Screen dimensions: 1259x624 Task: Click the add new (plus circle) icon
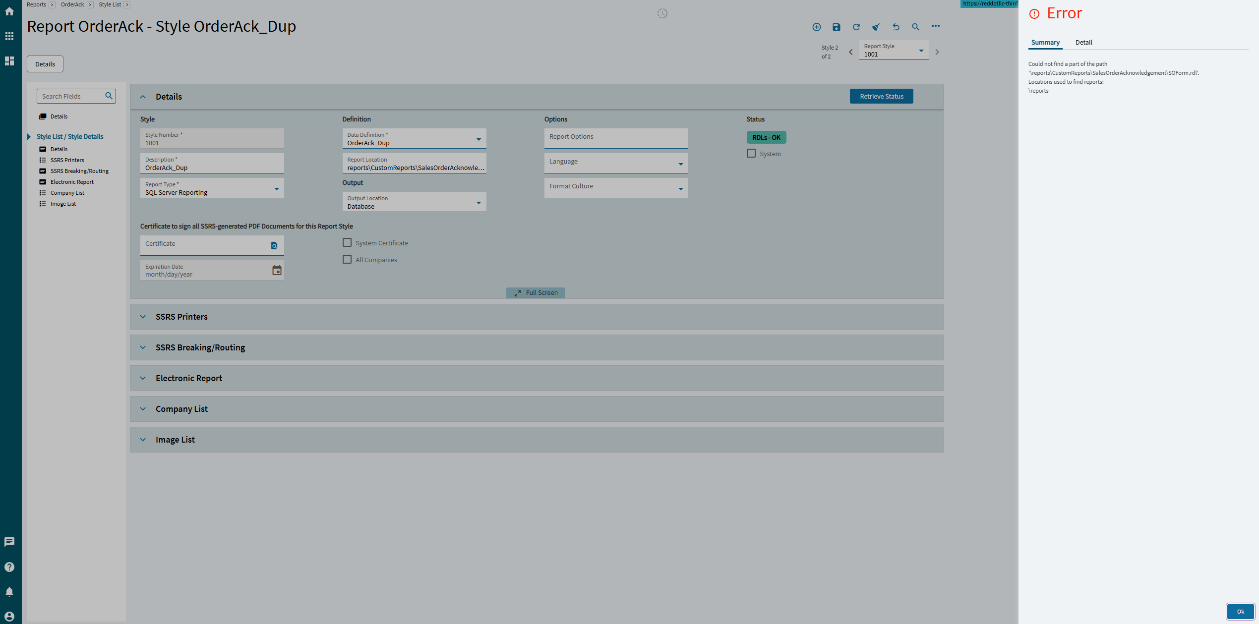click(x=816, y=27)
